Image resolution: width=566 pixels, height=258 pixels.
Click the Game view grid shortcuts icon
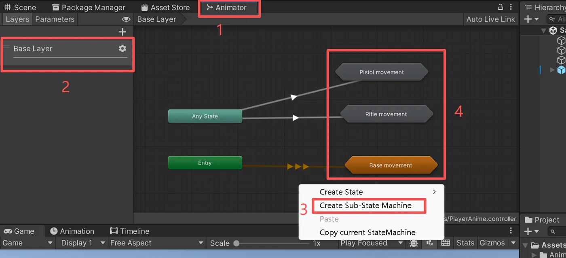pyautogui.click(x=446, y=243)
